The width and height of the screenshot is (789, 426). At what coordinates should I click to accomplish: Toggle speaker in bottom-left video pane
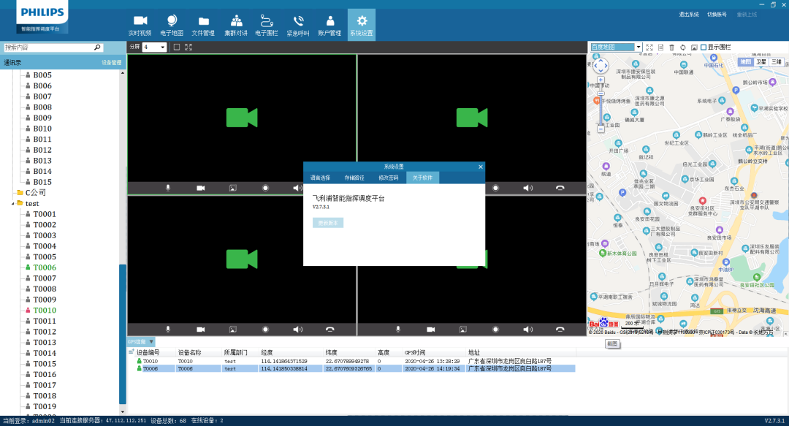298,330
